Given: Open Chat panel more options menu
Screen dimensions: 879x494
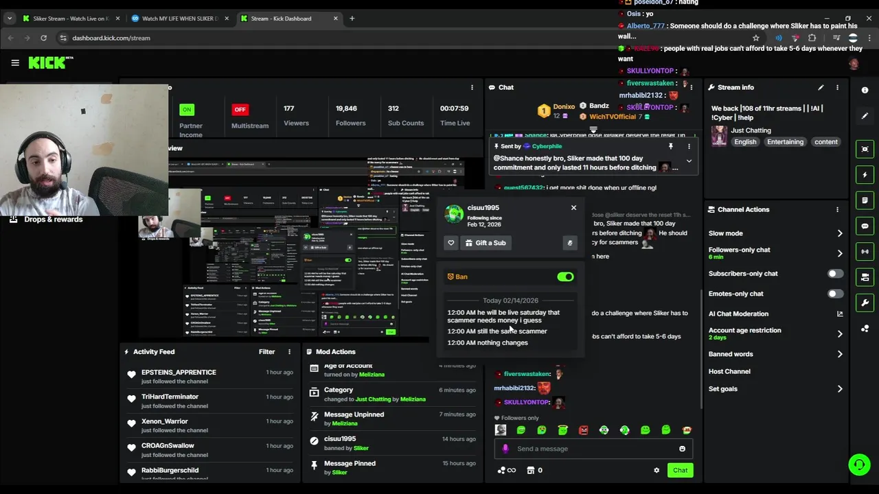Looking at the screenshot, I should click(x=692, y=87).
